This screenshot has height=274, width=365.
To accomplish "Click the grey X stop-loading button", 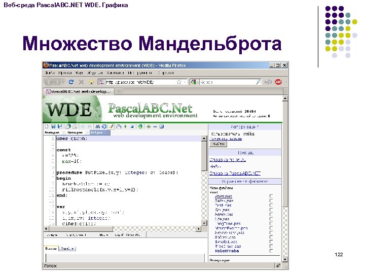I will 81,82.
